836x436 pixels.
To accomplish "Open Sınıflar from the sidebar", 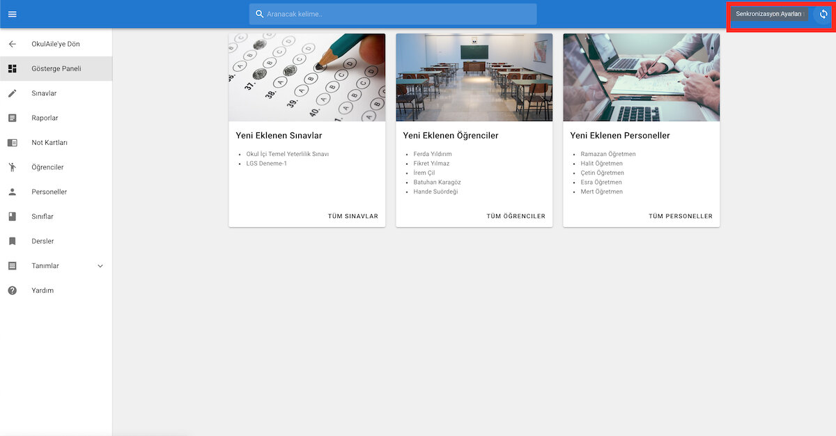I will (x=56, y=217).
